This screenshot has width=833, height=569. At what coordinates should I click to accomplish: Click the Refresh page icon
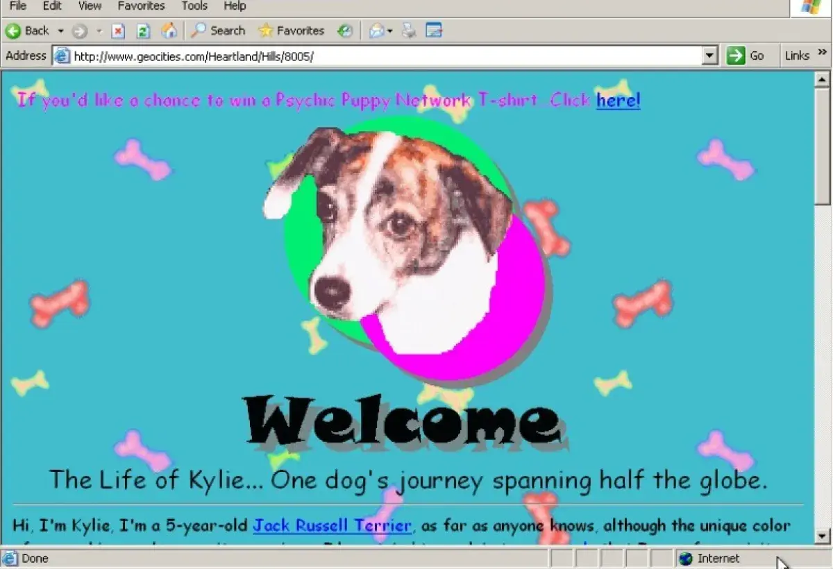pos(142,31)
